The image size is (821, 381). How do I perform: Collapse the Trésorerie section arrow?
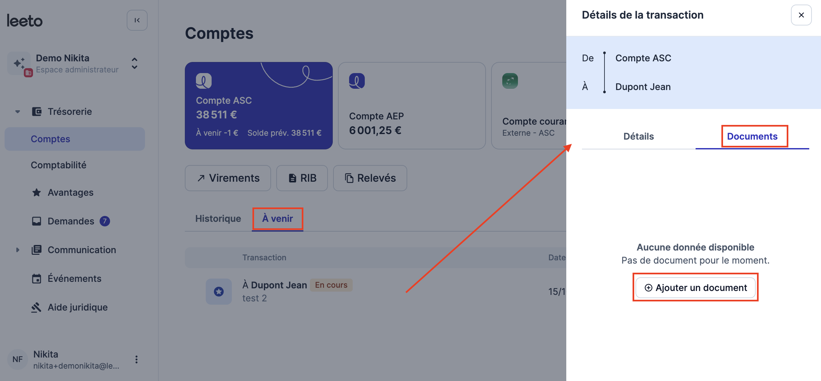18,112
